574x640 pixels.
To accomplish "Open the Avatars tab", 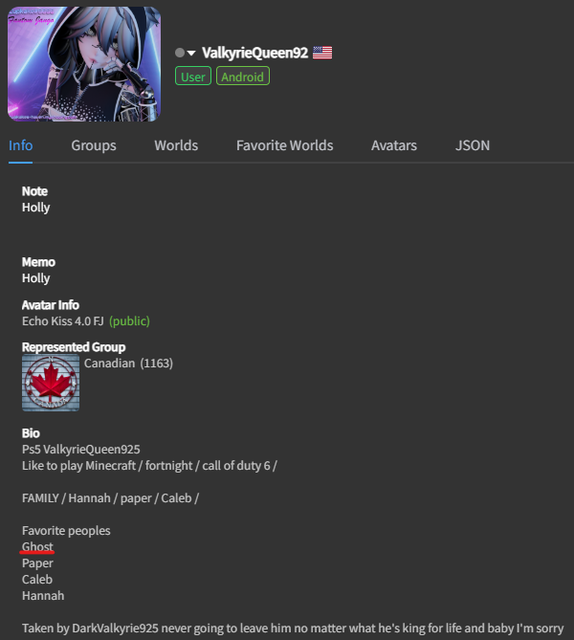I will [394, 145].
